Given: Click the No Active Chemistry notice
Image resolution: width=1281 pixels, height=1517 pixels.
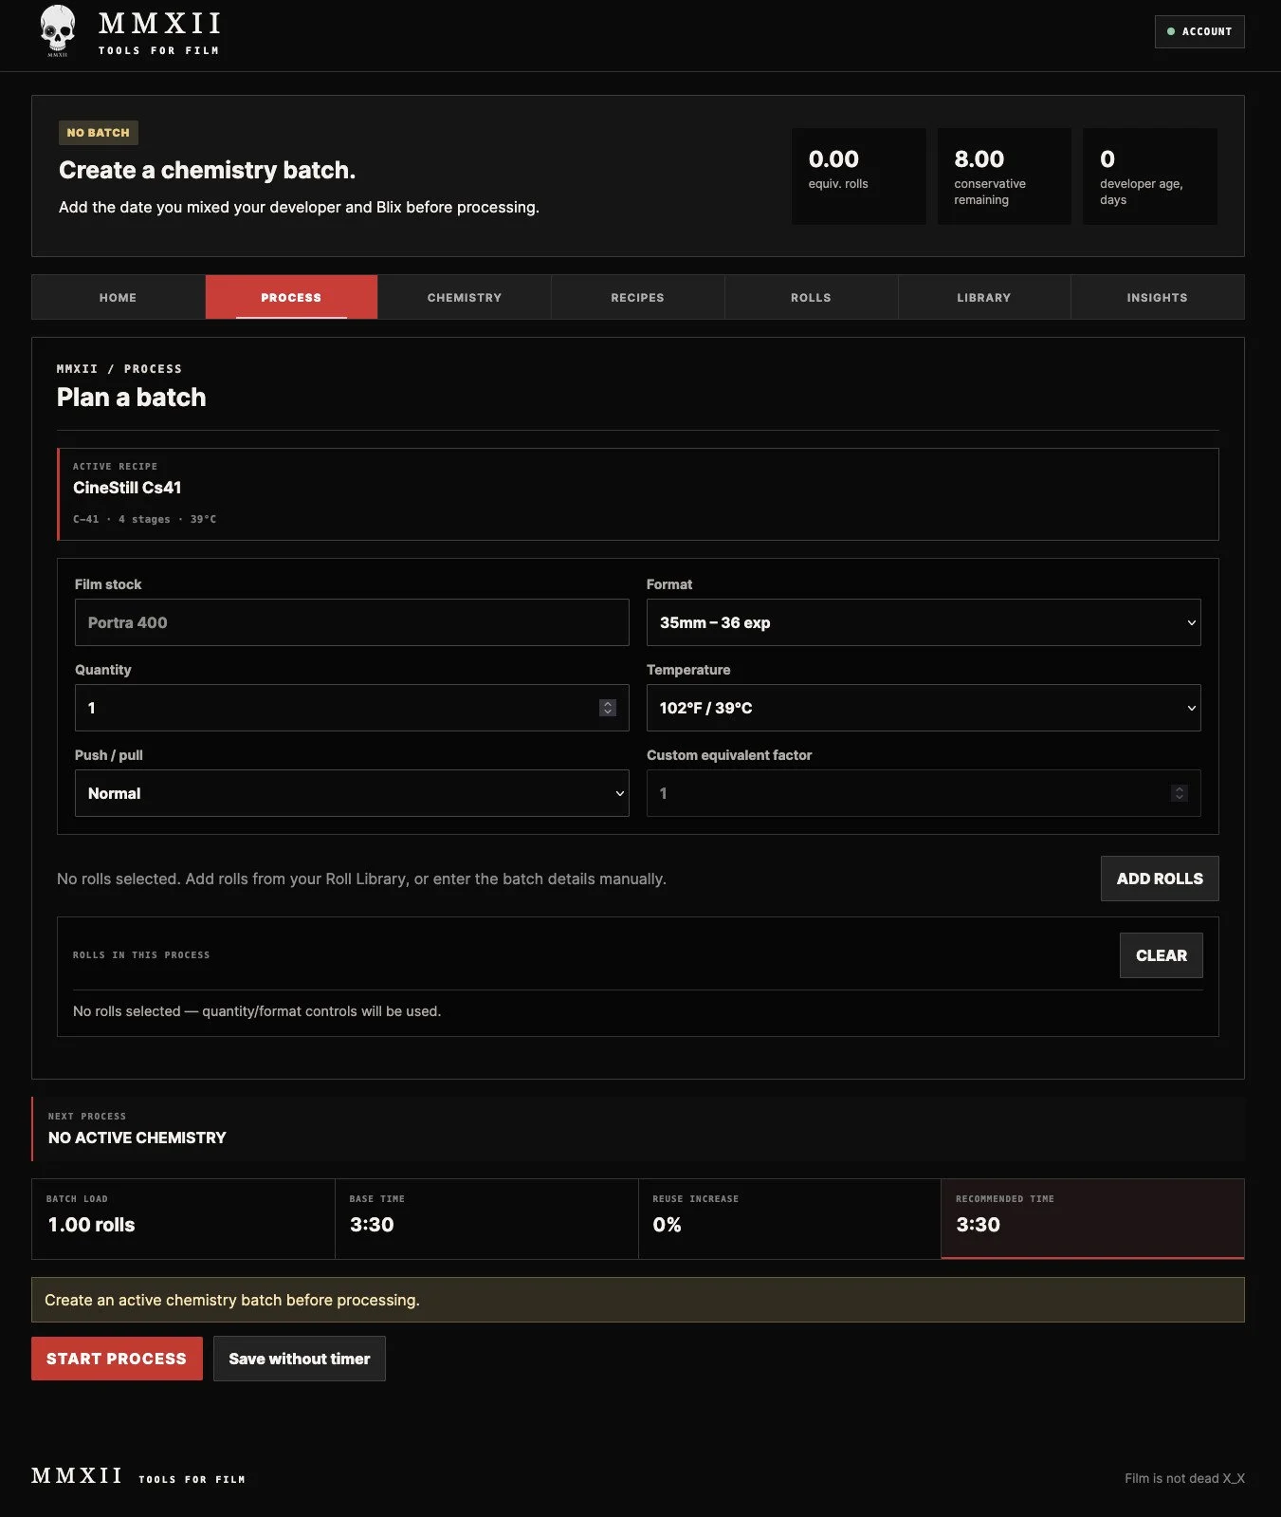Looking at the screenshot, I should click(x=637, y=1129).
